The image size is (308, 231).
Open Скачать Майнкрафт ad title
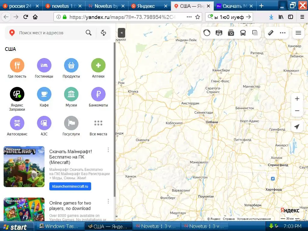coord(70,157)
